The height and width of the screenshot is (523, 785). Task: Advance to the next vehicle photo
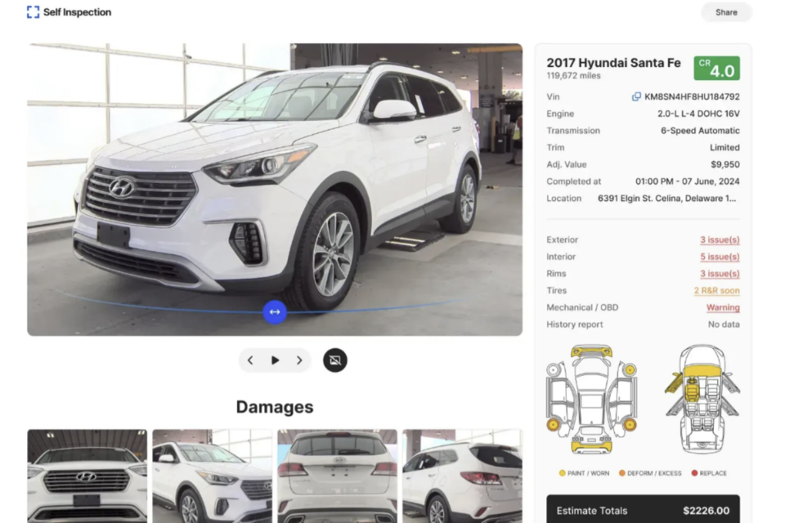[299, 360]
